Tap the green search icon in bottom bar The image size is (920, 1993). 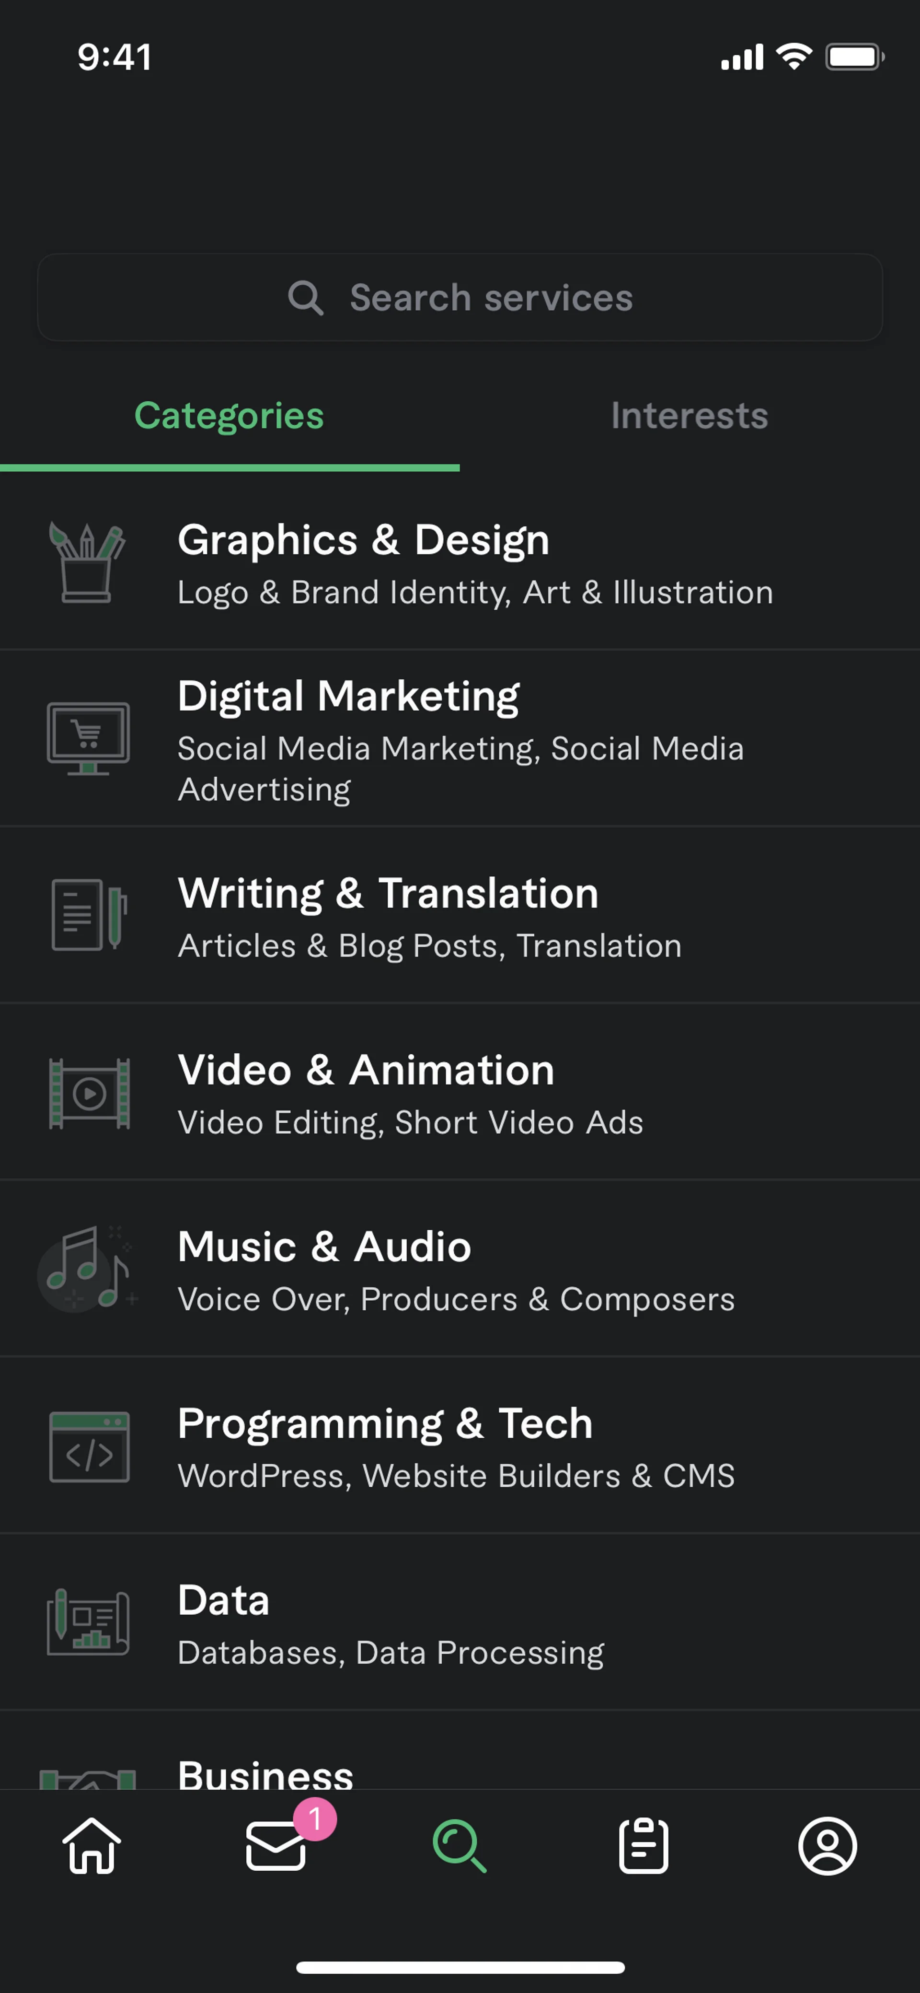pos(459,1846)
